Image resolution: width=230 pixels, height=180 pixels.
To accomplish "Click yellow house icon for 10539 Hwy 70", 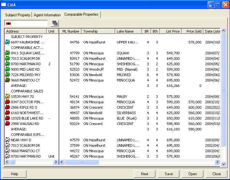I will click(7, 97).
